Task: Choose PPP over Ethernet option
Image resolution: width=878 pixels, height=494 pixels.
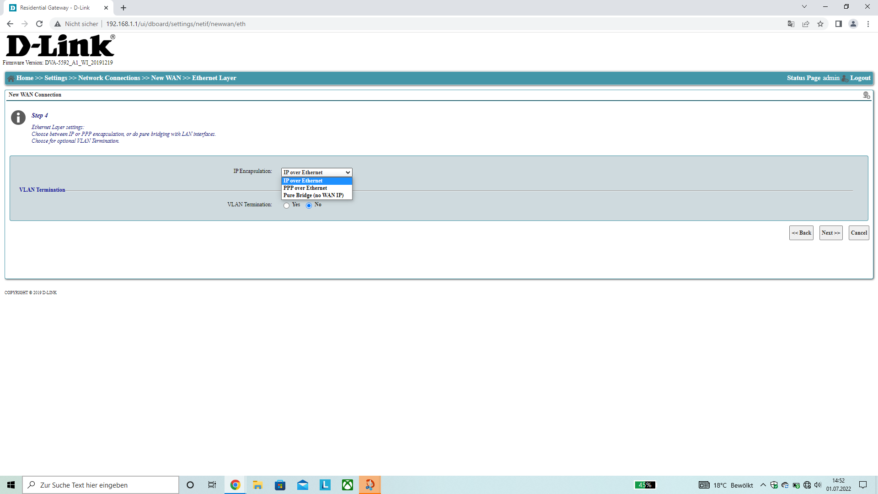Action: [305, 188]
